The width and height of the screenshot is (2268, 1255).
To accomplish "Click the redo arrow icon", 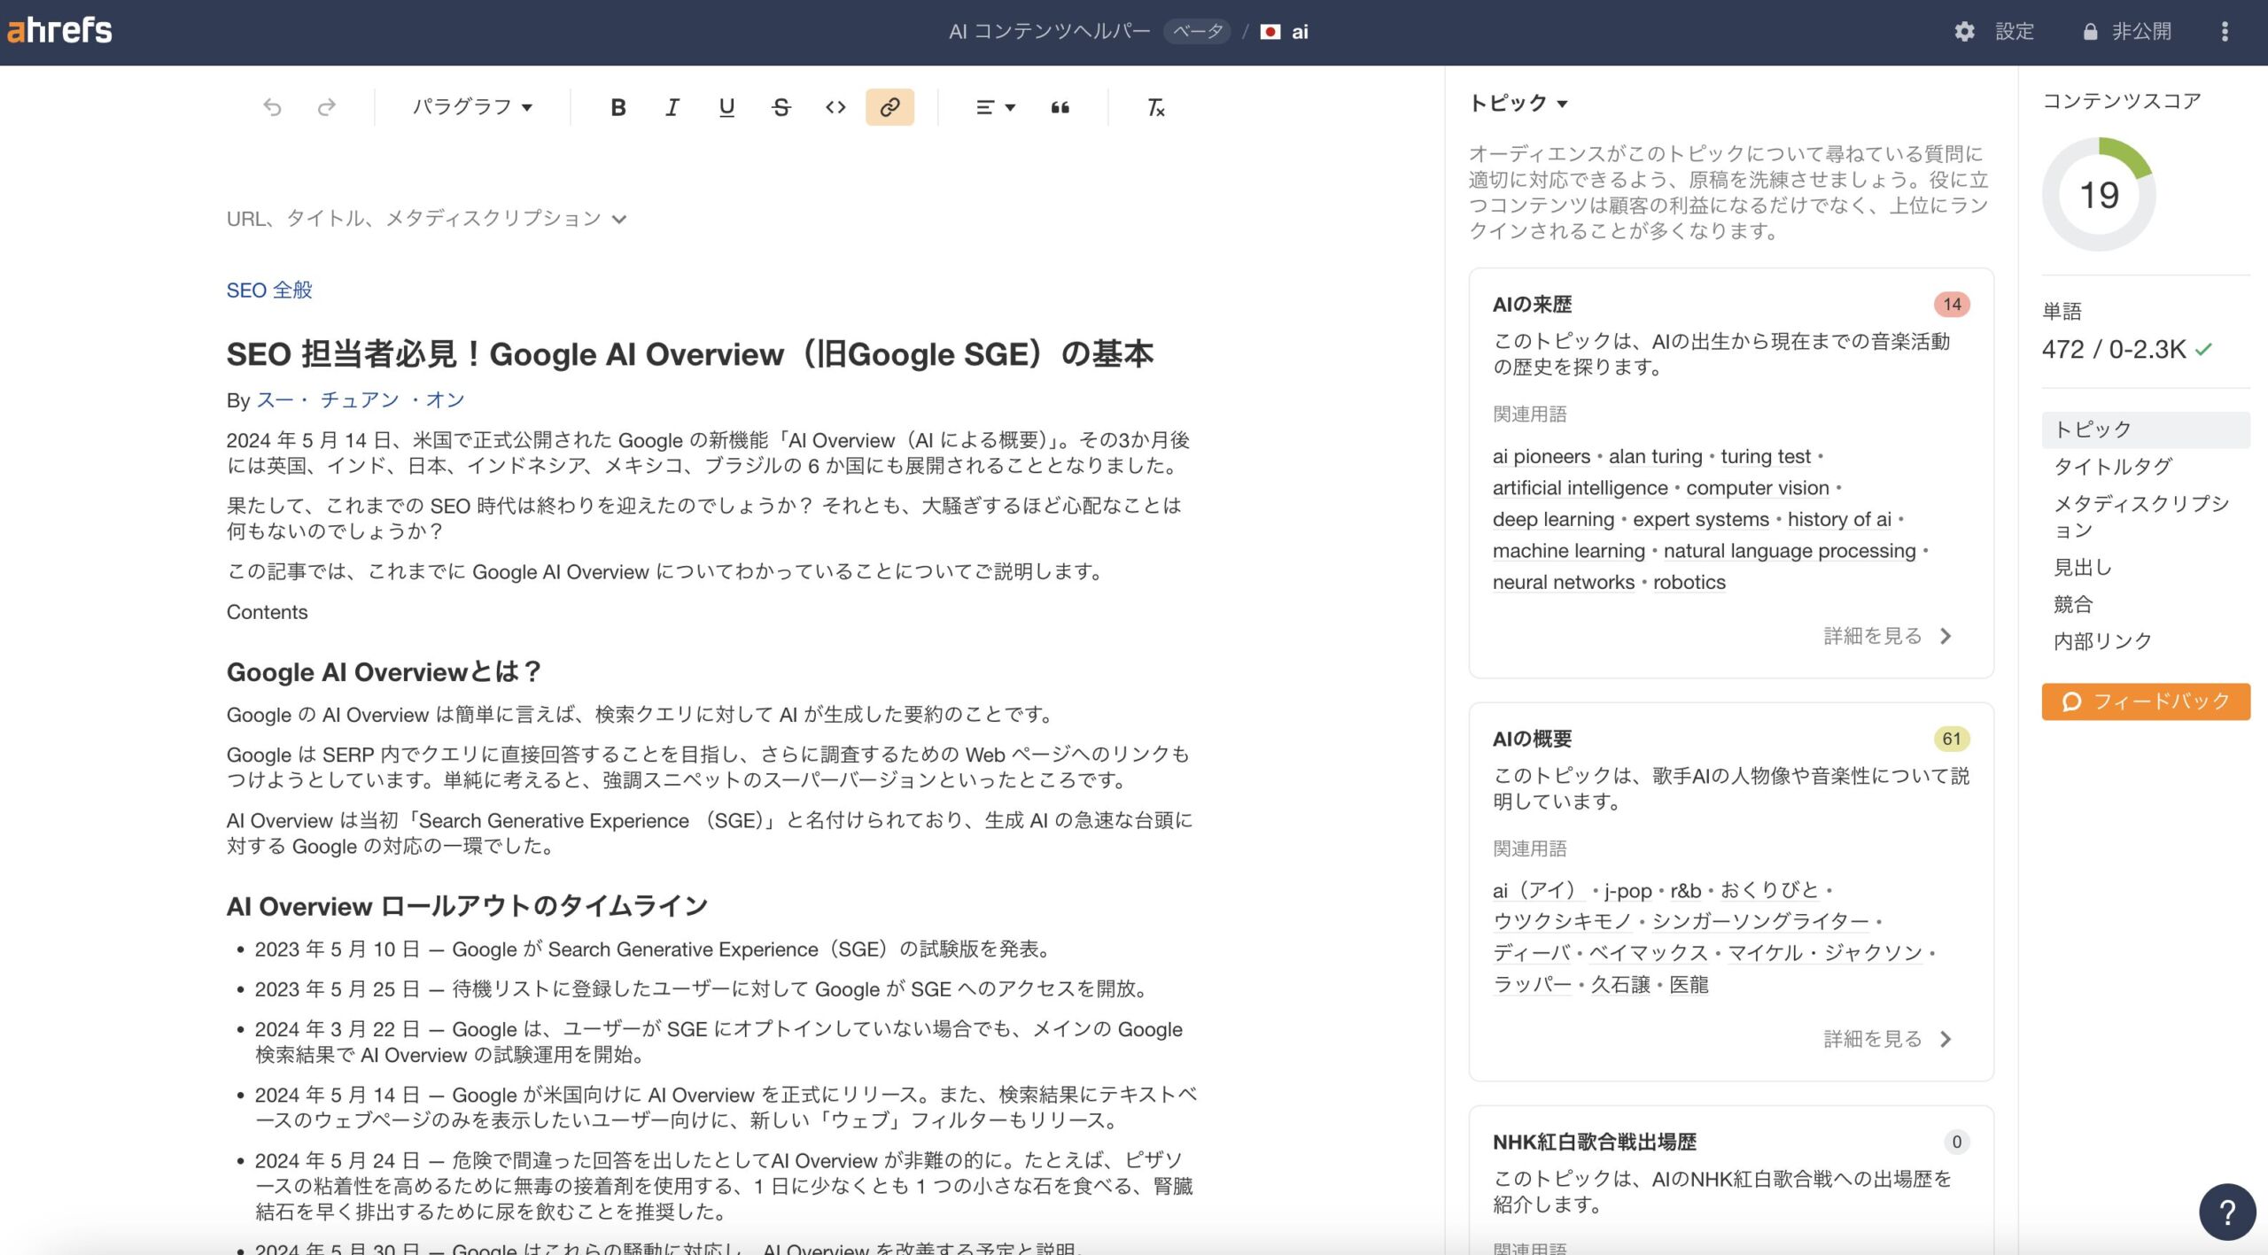I will pyautogui.click(x=326, y=107).
